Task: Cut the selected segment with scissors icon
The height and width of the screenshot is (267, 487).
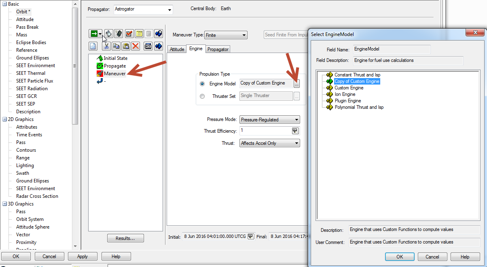Action: tap(107, 46)
